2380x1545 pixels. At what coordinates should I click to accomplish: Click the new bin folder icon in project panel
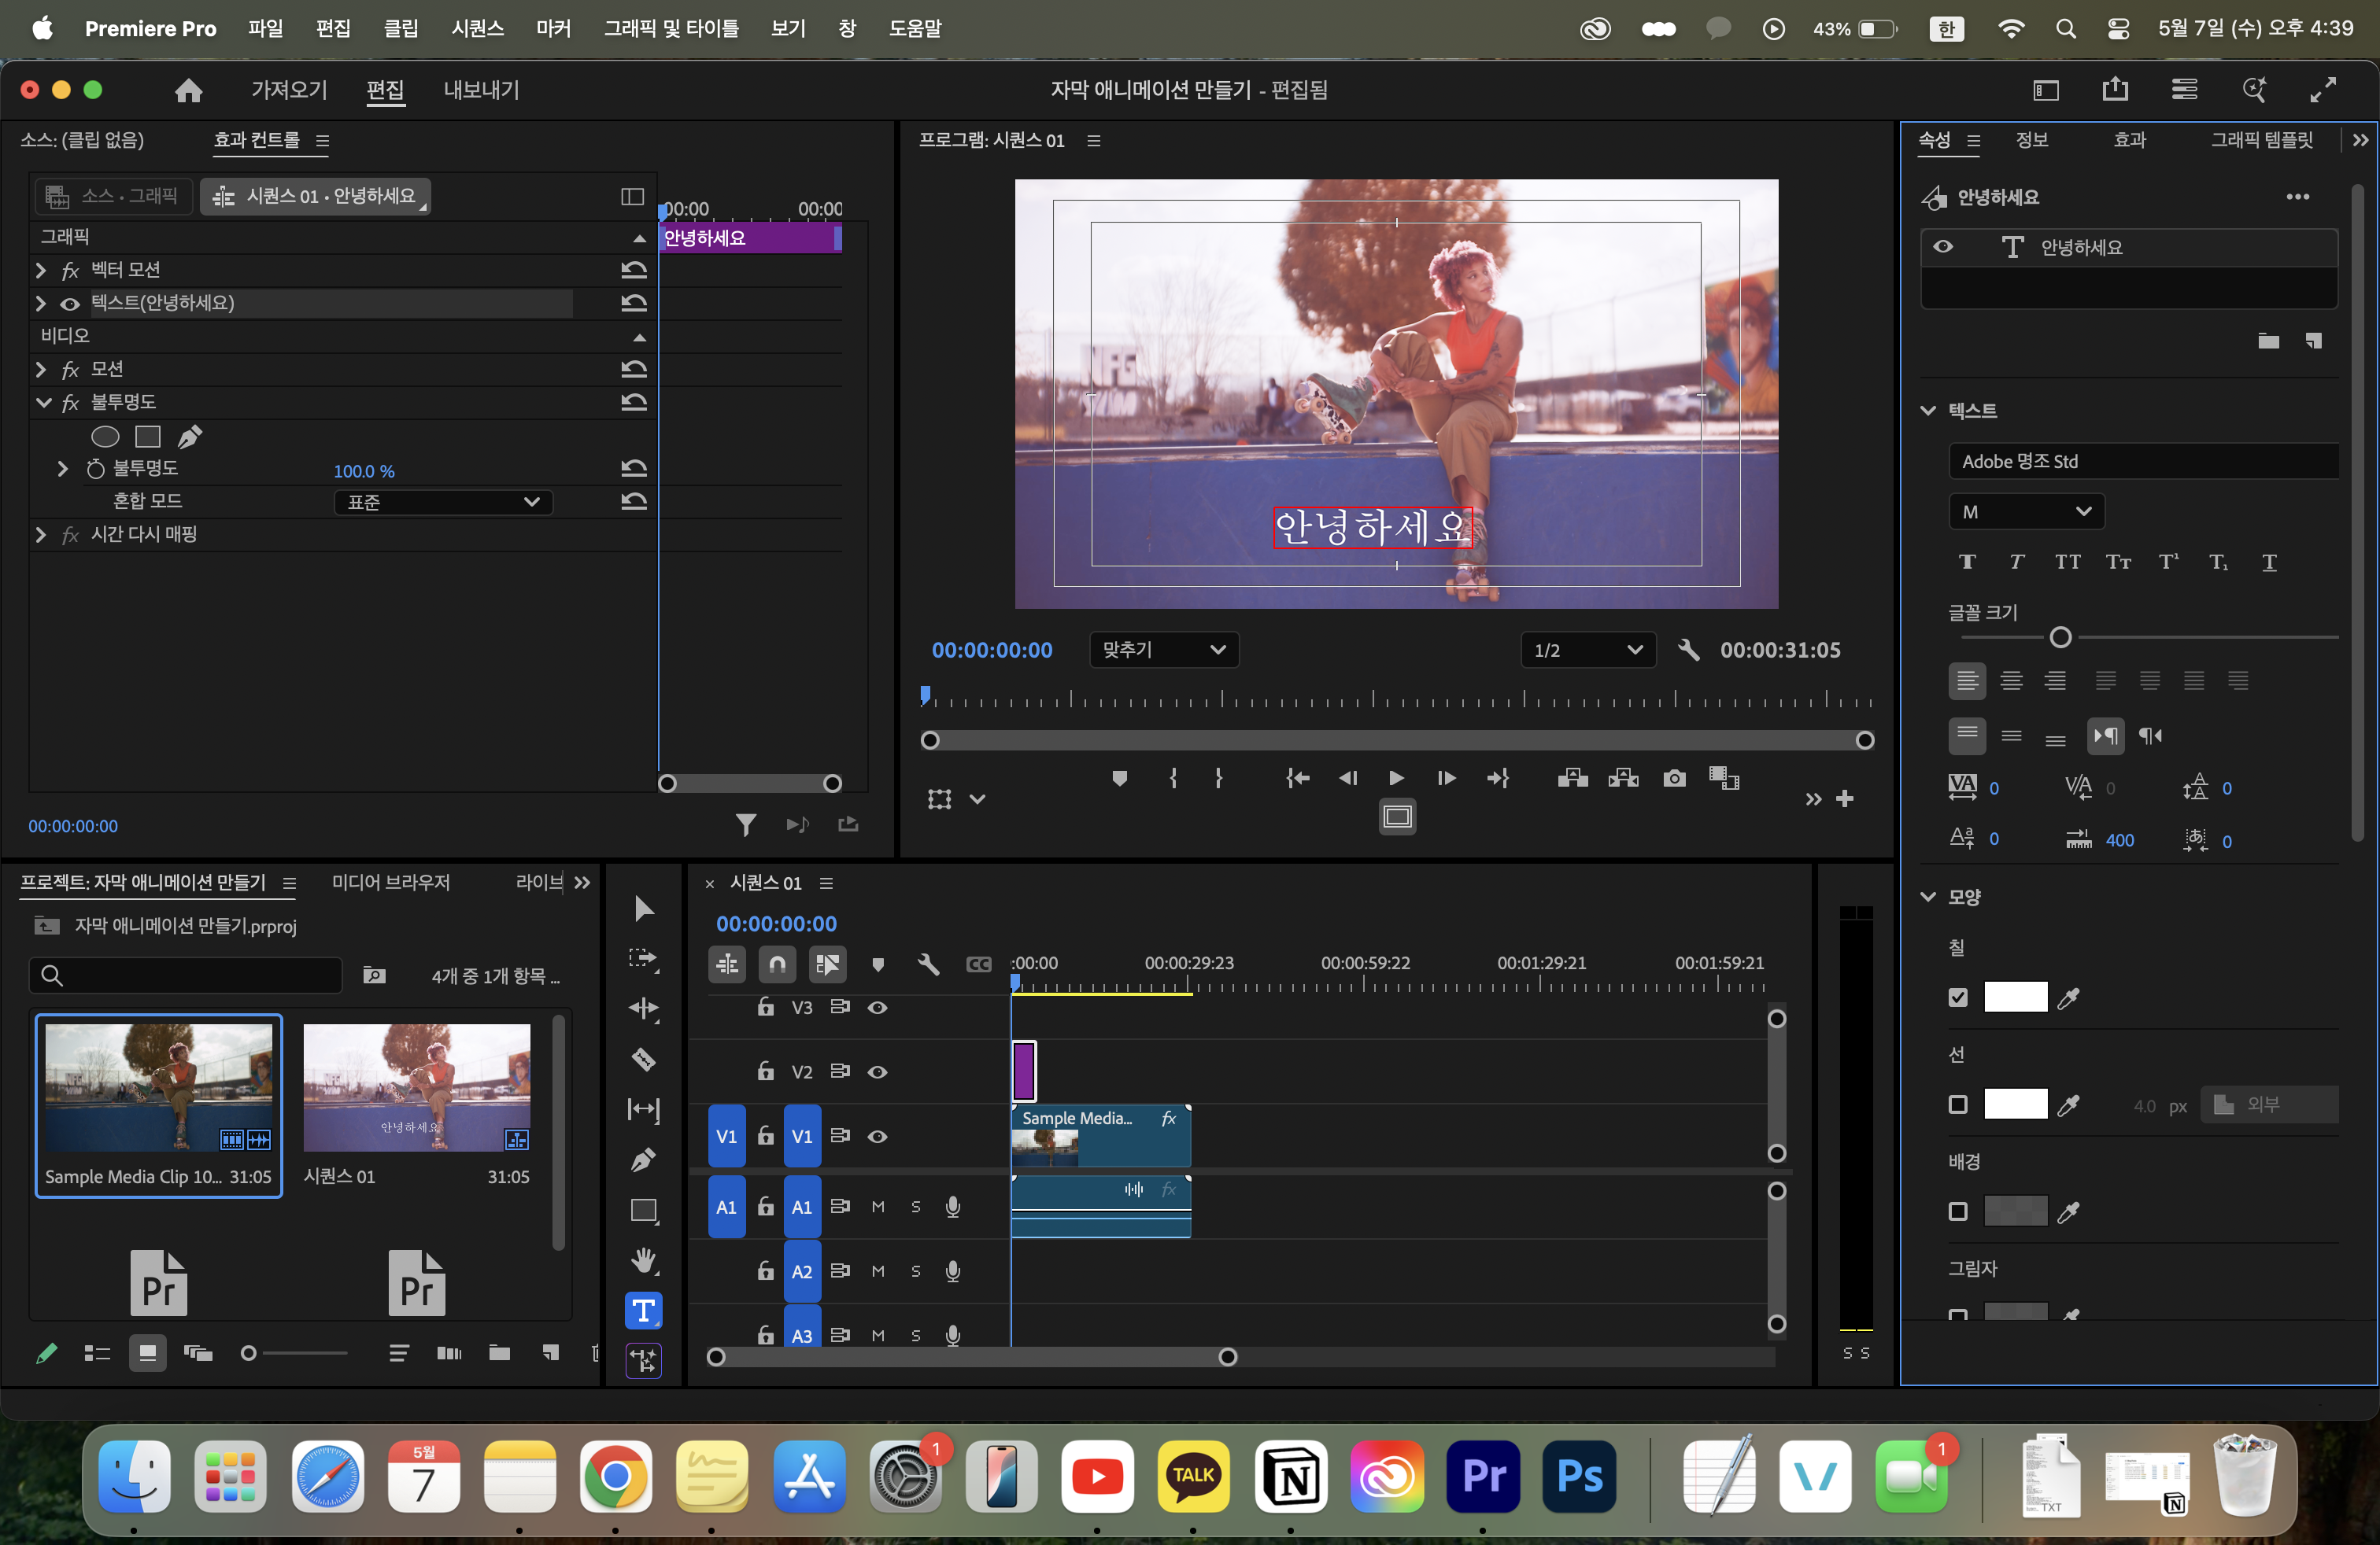click(x=499, y=1353)
